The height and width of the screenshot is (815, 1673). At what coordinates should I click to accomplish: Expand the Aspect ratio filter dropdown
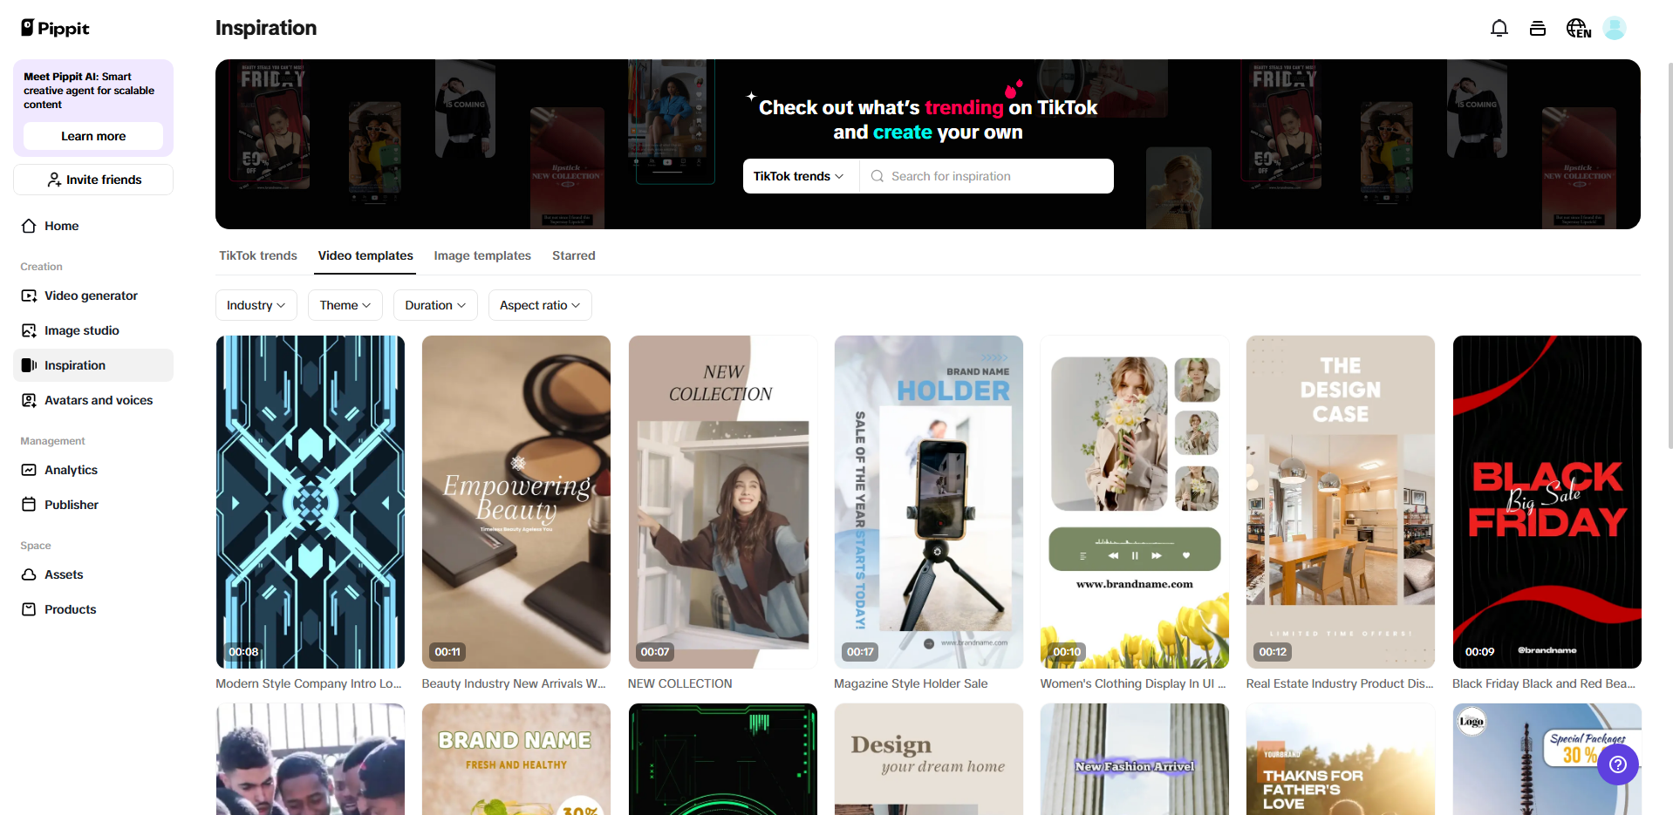pos(540,305)
